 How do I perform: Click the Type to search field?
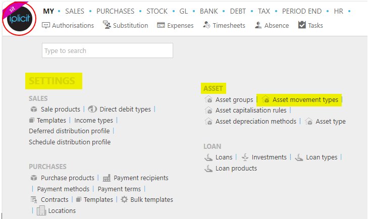108,50
